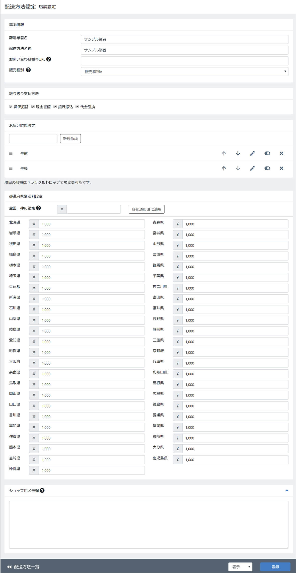Remove the 午後 delivery time entry
This screenshot has width=296, height=573.
[x=281, y=168]
